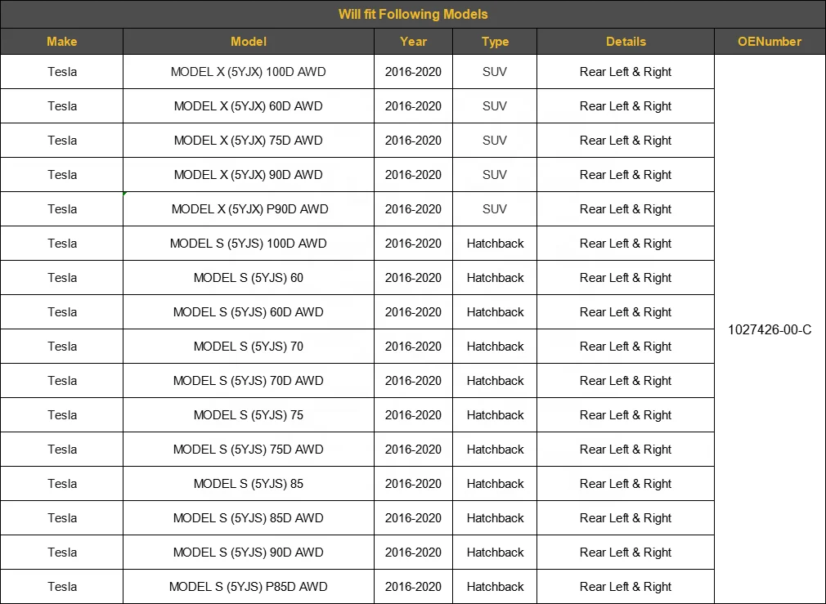826x604 pixels.
Task: Click the Model column header
Action: click(249, 42)
